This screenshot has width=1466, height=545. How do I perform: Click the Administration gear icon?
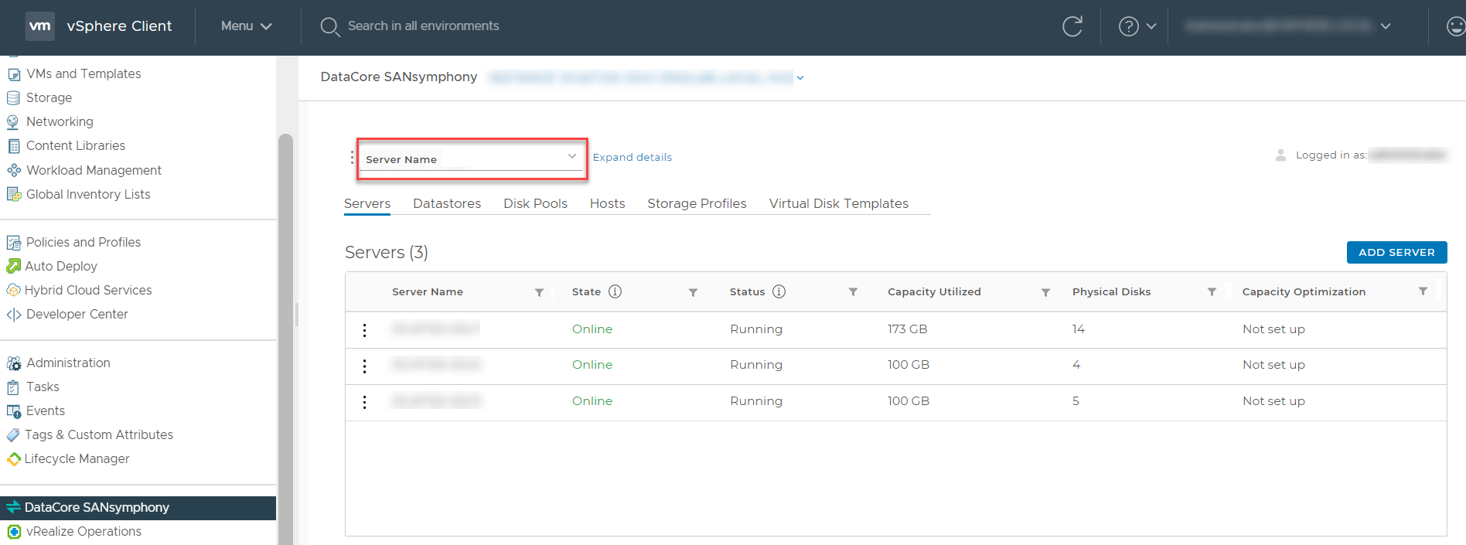[14, 363]
